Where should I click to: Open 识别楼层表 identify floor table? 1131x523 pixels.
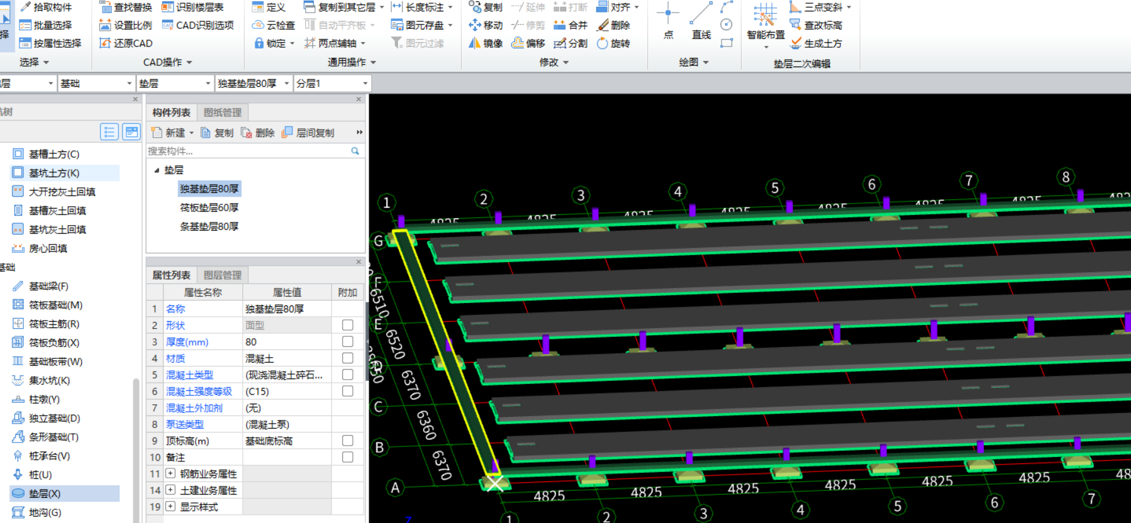pos(193,7)
